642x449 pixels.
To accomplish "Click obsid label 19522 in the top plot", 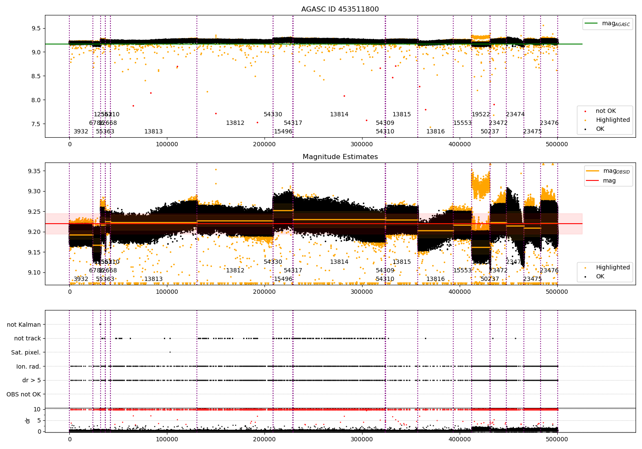I will click(x=481, y=115).
